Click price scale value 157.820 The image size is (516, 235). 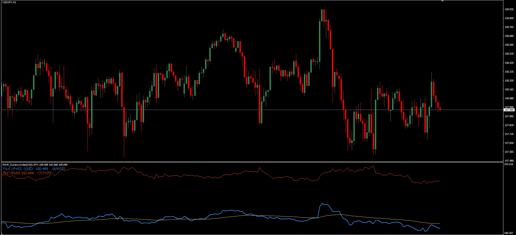tap(509, 125)
